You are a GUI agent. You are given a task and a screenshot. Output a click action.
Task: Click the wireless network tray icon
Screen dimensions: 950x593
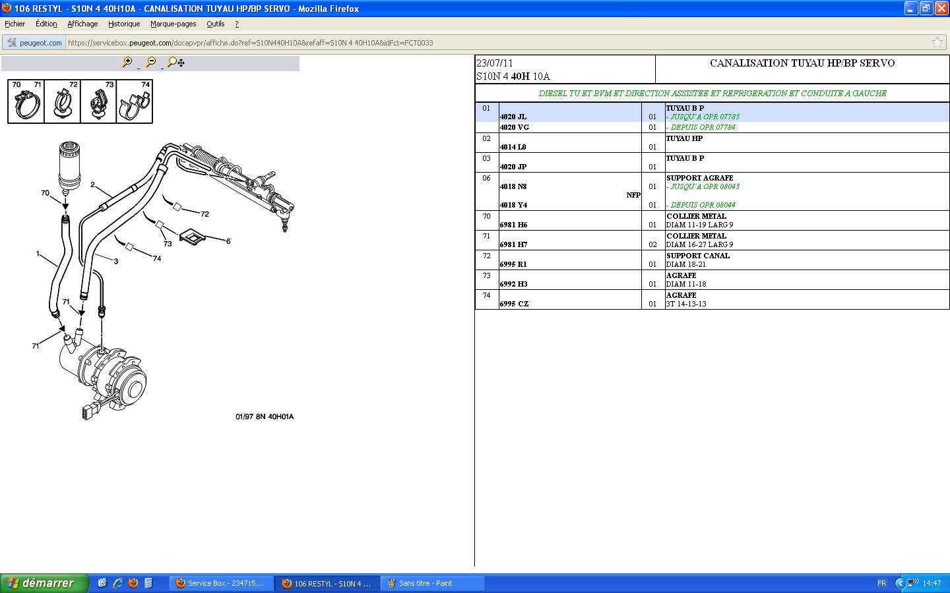point(911,583)
